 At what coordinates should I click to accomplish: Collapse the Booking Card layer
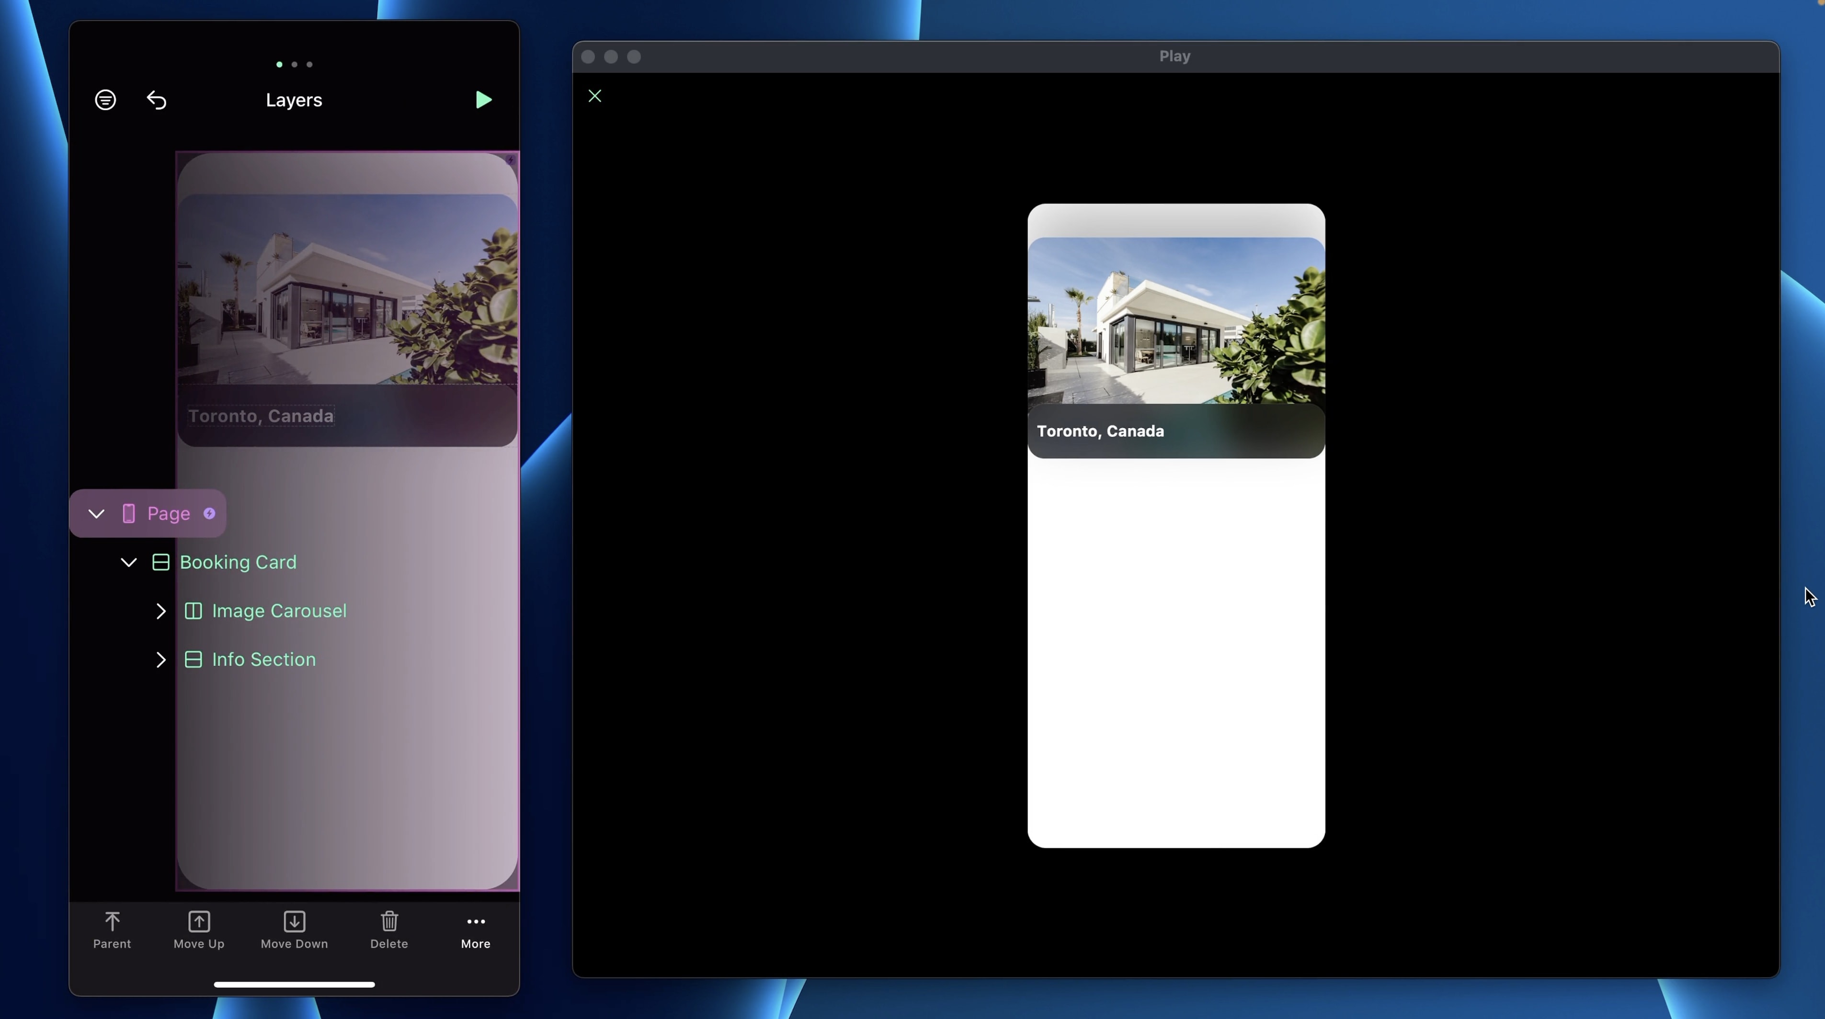(128, 563)
